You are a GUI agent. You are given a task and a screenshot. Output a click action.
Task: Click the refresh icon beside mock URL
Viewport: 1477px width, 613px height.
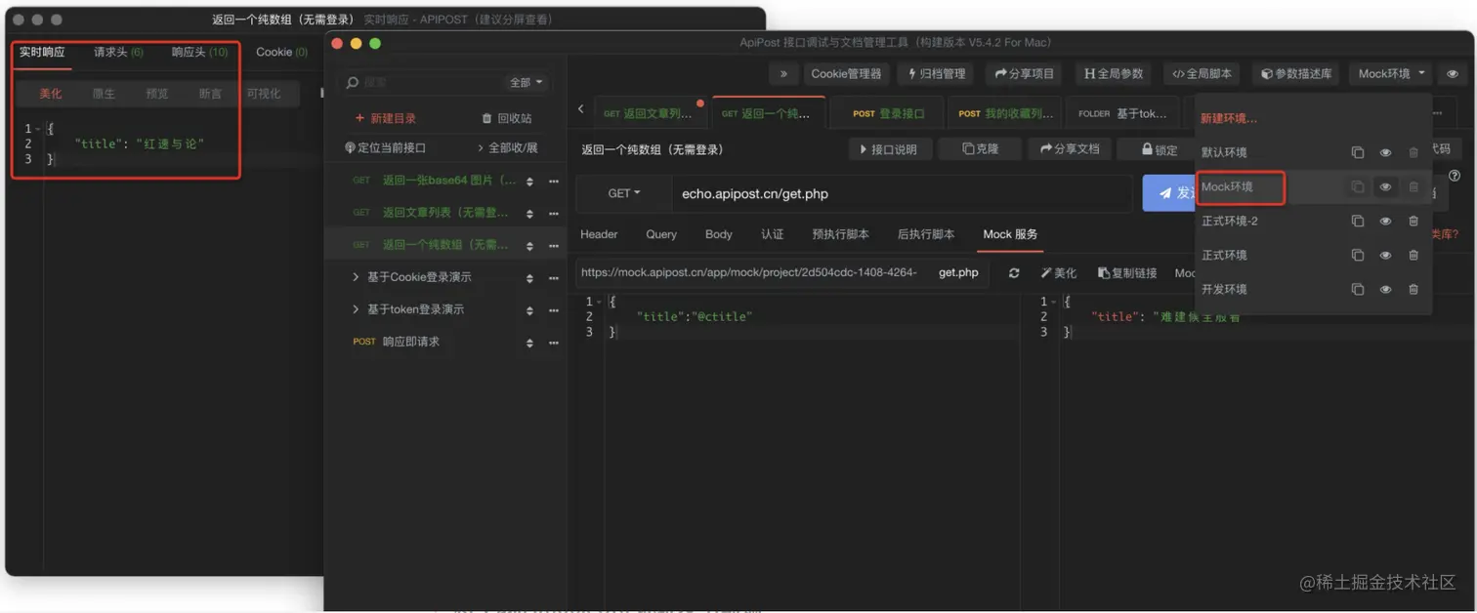[1014, 272]
